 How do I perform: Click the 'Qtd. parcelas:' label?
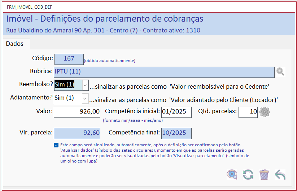218,111
